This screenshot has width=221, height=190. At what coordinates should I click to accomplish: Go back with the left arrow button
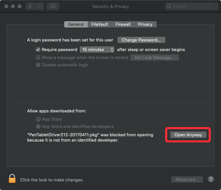[x=30, y=6]
